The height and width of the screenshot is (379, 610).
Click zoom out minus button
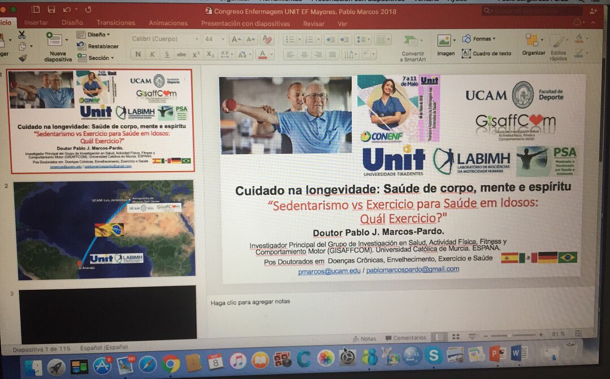[486, 336]
